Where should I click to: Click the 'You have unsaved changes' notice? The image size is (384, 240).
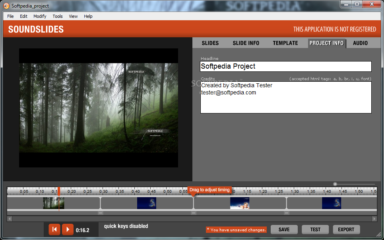[x=236, y=230]
